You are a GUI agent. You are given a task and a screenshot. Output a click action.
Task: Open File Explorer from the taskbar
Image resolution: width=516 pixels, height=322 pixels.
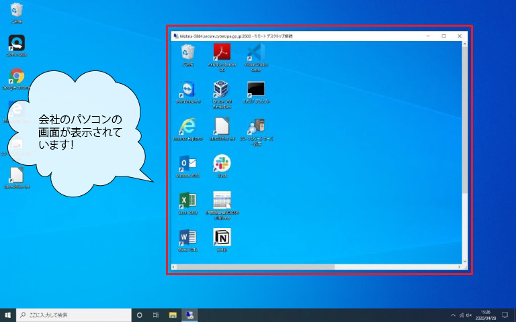(x=173, y=315)
